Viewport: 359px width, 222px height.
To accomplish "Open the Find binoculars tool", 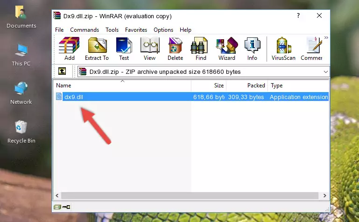I will [201, 49].
